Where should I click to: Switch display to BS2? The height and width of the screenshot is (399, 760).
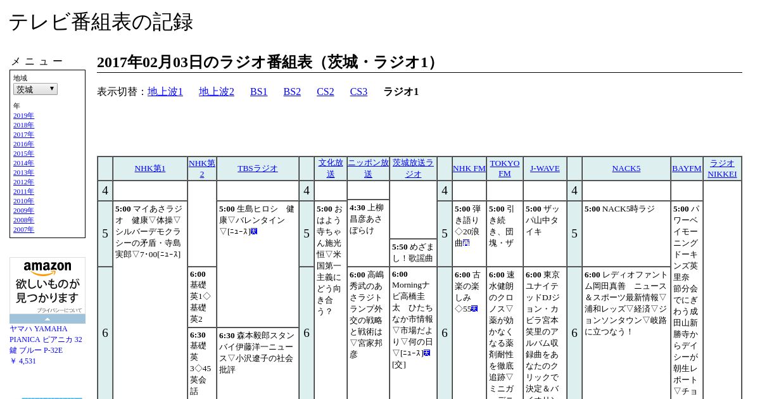click(x=292, y=92)
